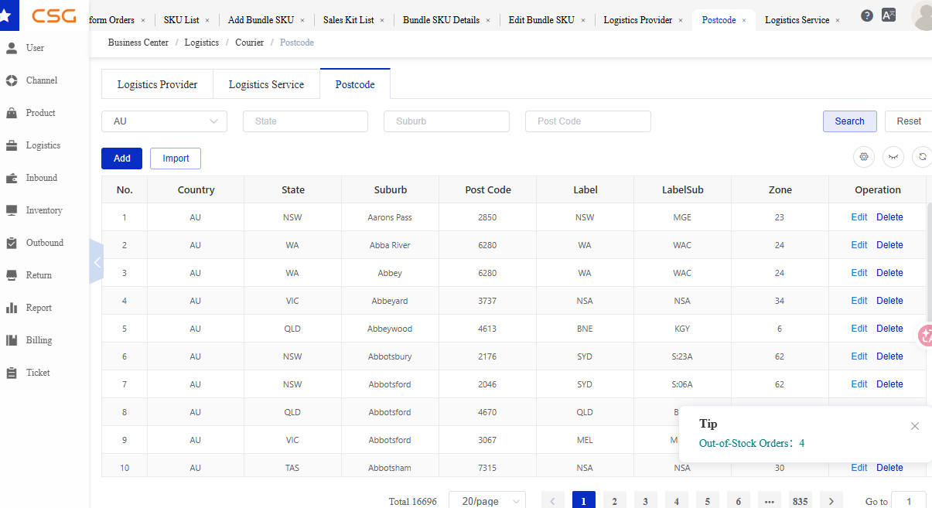Image resolution: width=932 pixels, height=508 pixels.
Task: Select the Postcode sub-tab
Action: (x=355, y=84)
